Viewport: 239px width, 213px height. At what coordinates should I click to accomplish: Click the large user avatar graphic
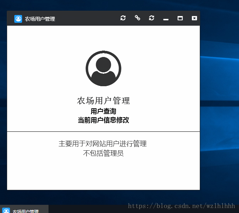coord(103,68)
